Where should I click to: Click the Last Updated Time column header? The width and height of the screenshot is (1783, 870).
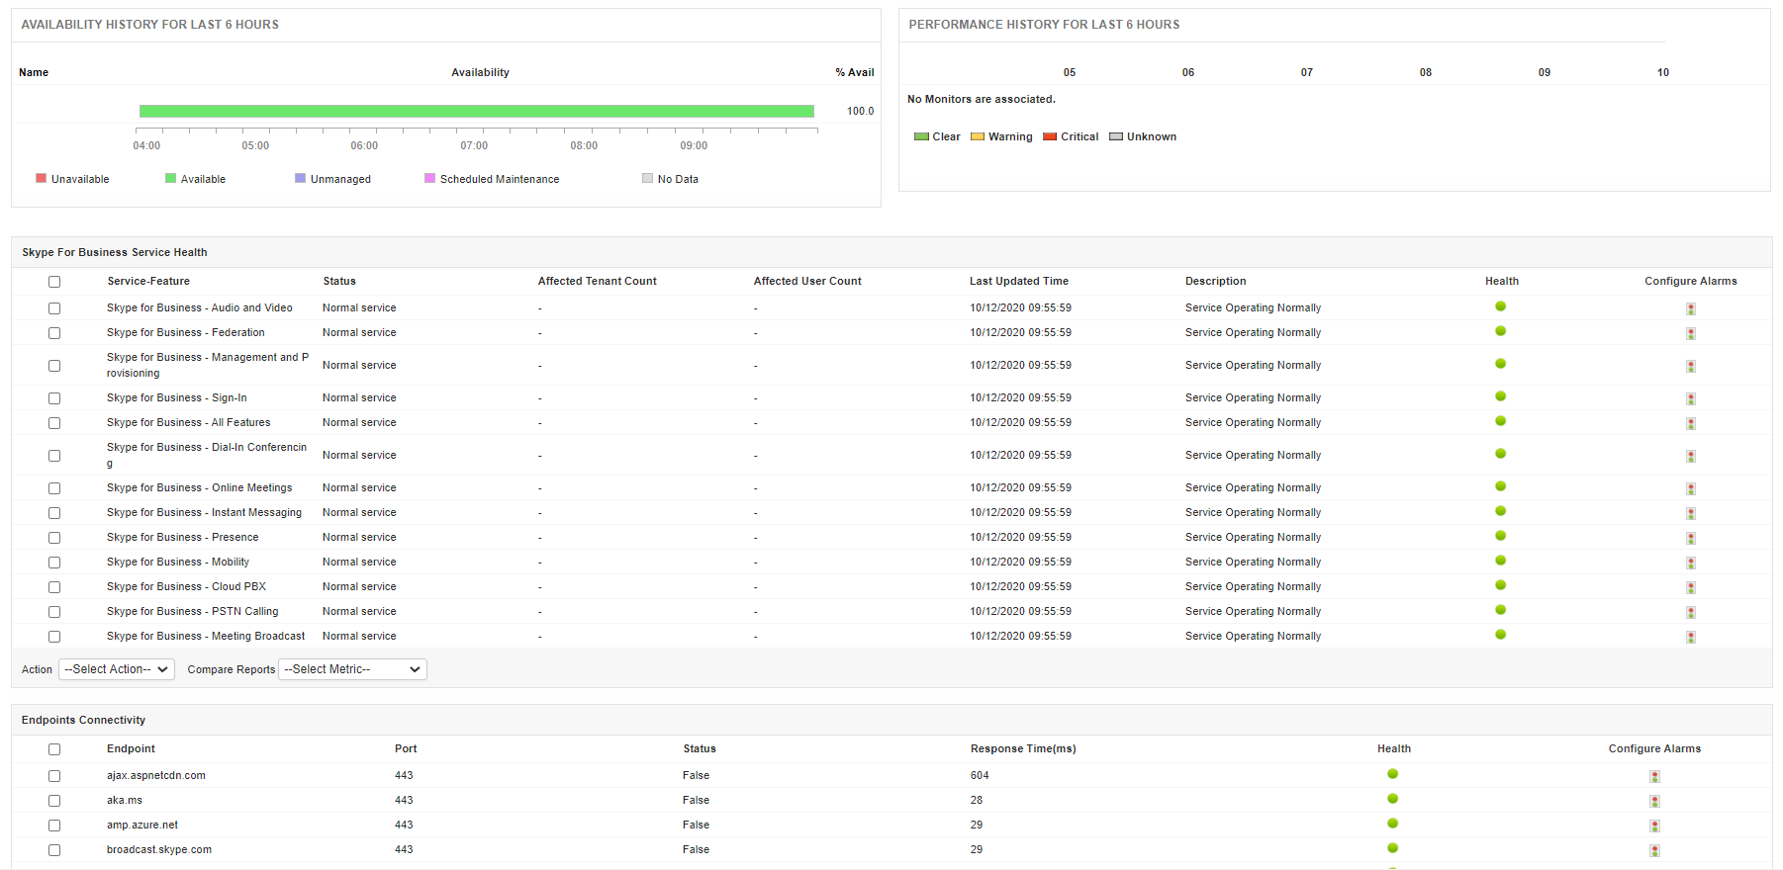(x=1019, y=281)
